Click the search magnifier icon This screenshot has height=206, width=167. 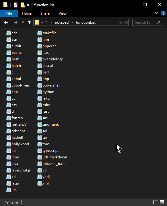[x=158, y=22]
